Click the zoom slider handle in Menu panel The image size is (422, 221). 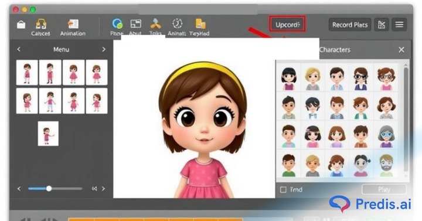(x=49, y=188)
